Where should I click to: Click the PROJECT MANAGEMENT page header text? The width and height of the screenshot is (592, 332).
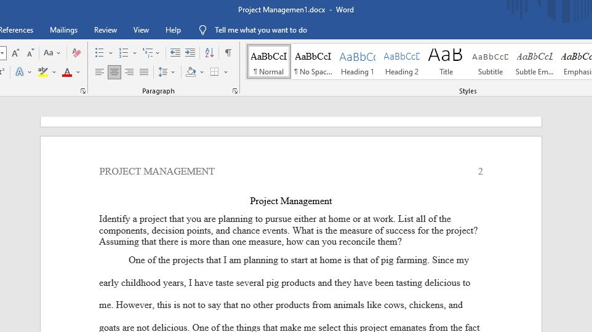(157, 172)
